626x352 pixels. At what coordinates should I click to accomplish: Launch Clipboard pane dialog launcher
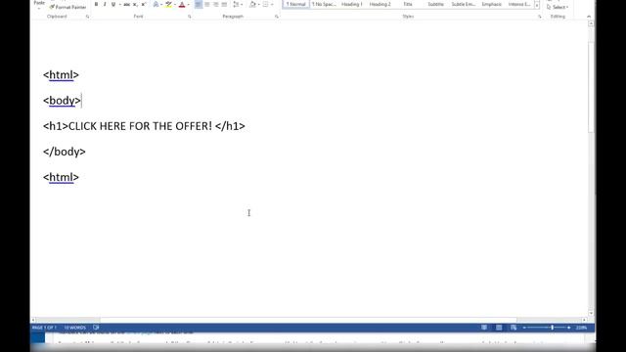[x=87, y=17]
